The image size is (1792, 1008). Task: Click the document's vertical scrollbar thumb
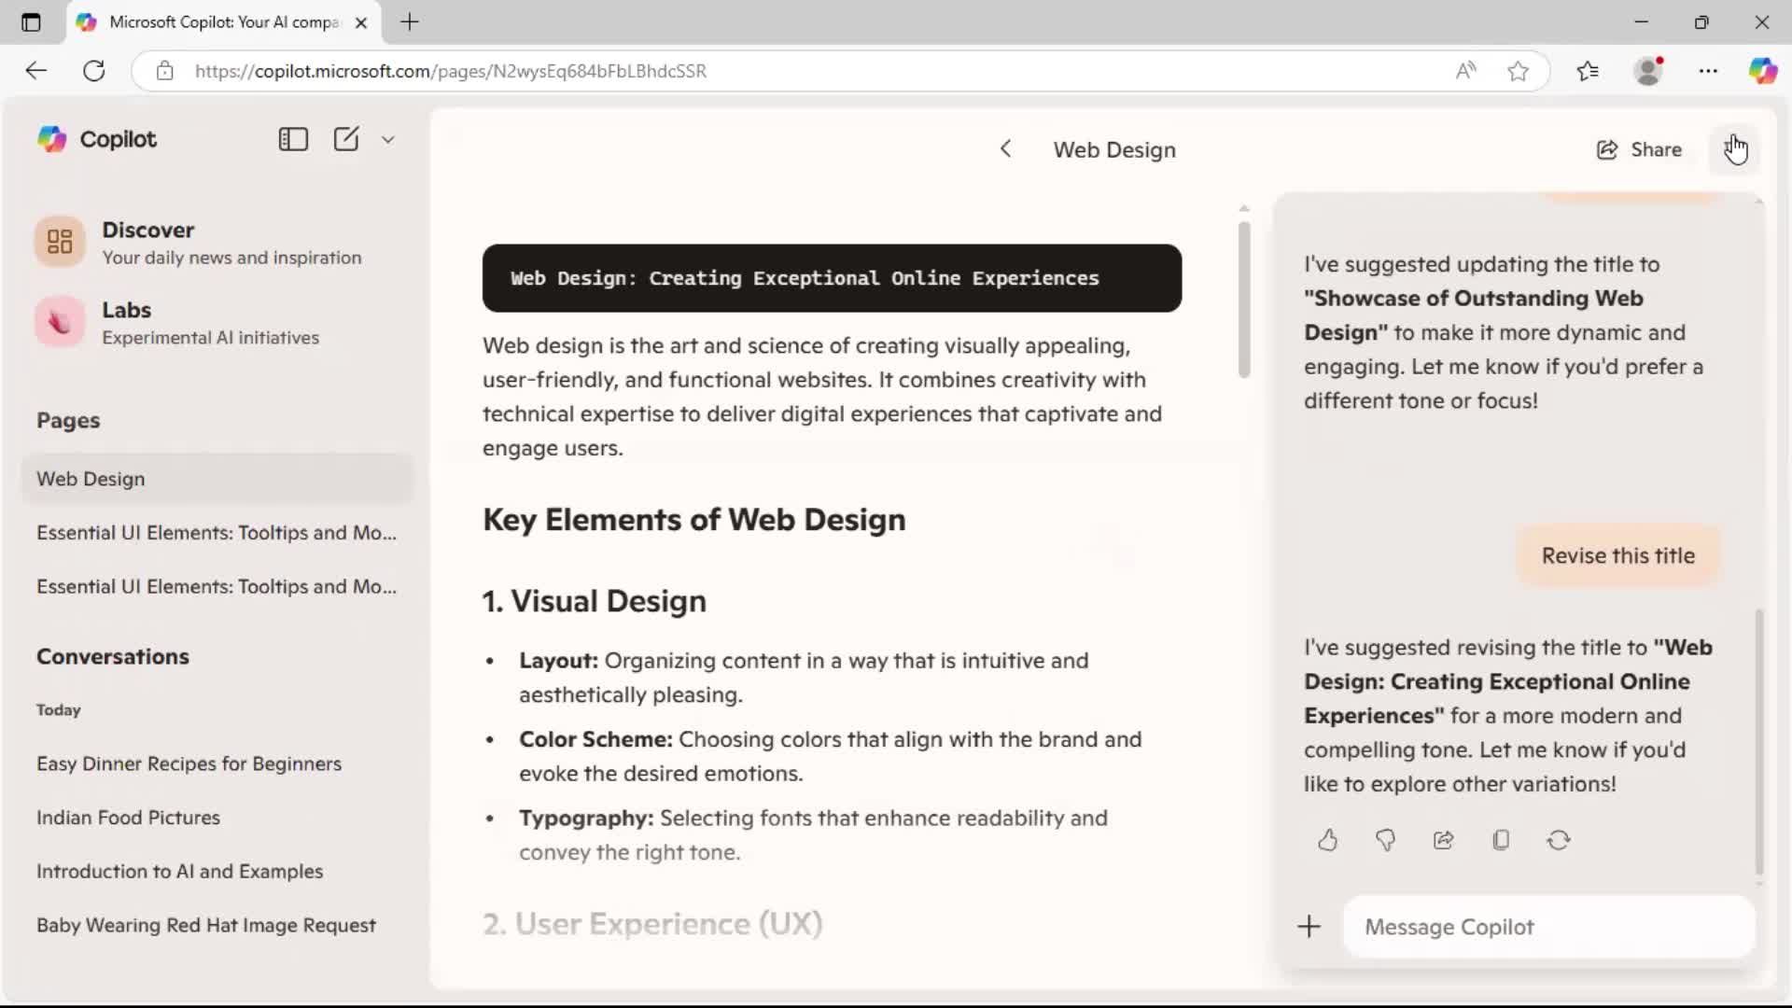pos(1243,299)
